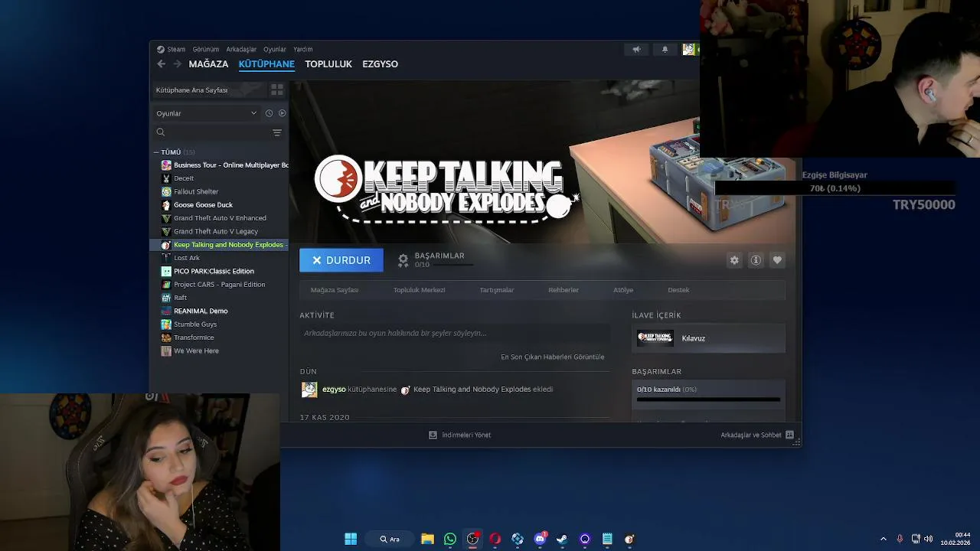Click the activity comment input field
The image size is (980, 551).
[455, 334]
